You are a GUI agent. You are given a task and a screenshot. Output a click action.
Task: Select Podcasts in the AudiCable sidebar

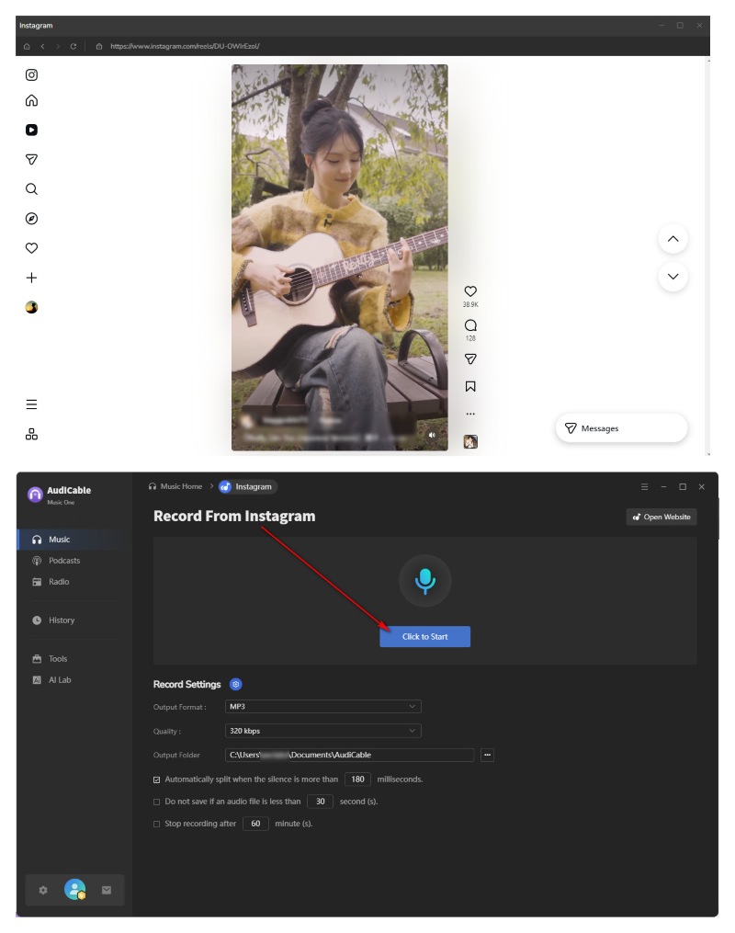tap(63, 561)
